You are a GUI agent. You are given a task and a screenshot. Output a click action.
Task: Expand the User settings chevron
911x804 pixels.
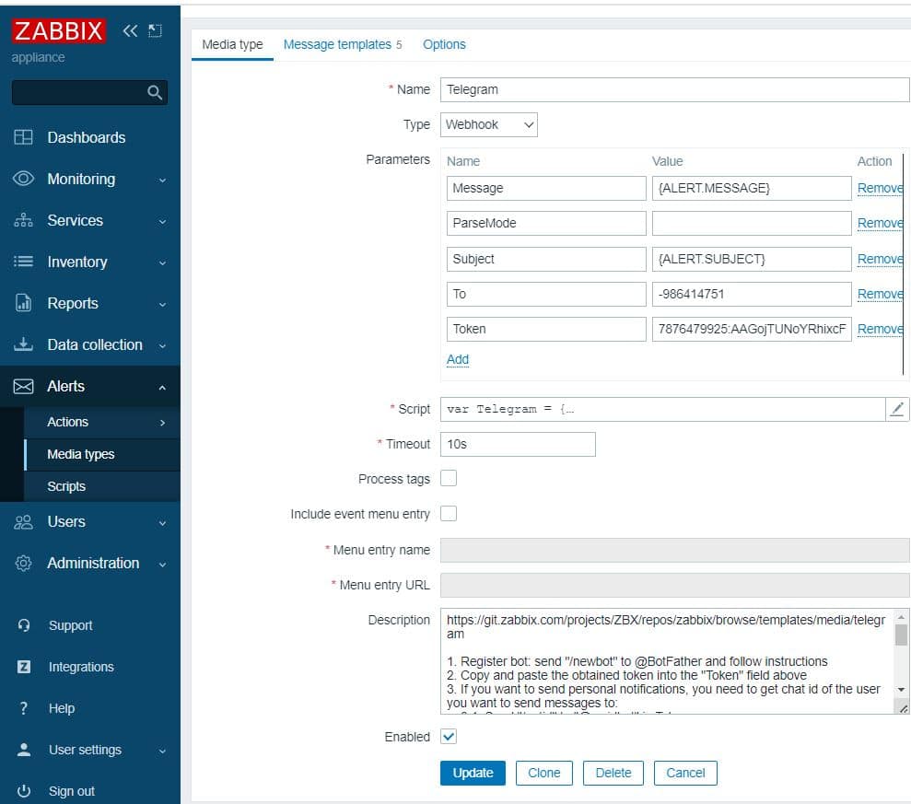tap(163, 751)
